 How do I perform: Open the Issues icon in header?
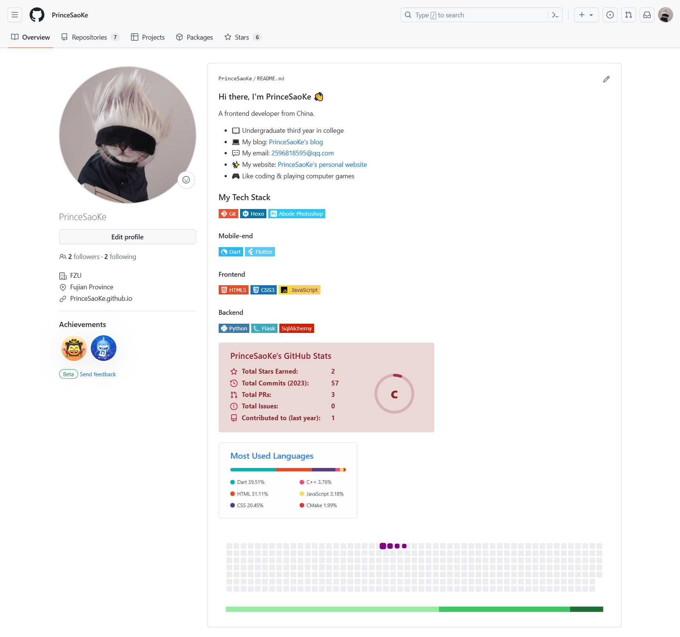(x=610, y=15)
